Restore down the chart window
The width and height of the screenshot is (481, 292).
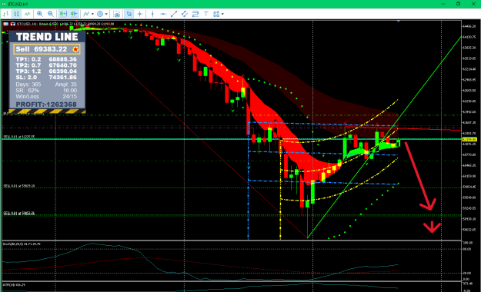pyautogui.click(x=458, y=4)
